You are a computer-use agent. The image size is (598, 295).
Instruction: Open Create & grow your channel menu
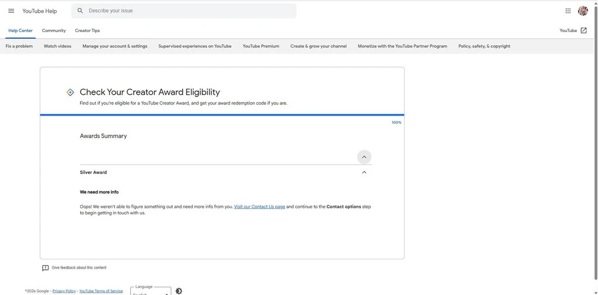pyautogui.click(x=318, y=46)
